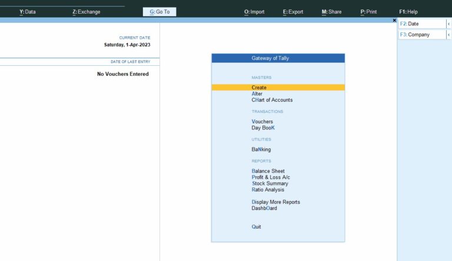Open Vouchers under Transactions

pyautogui.click(x=262, y=122)
